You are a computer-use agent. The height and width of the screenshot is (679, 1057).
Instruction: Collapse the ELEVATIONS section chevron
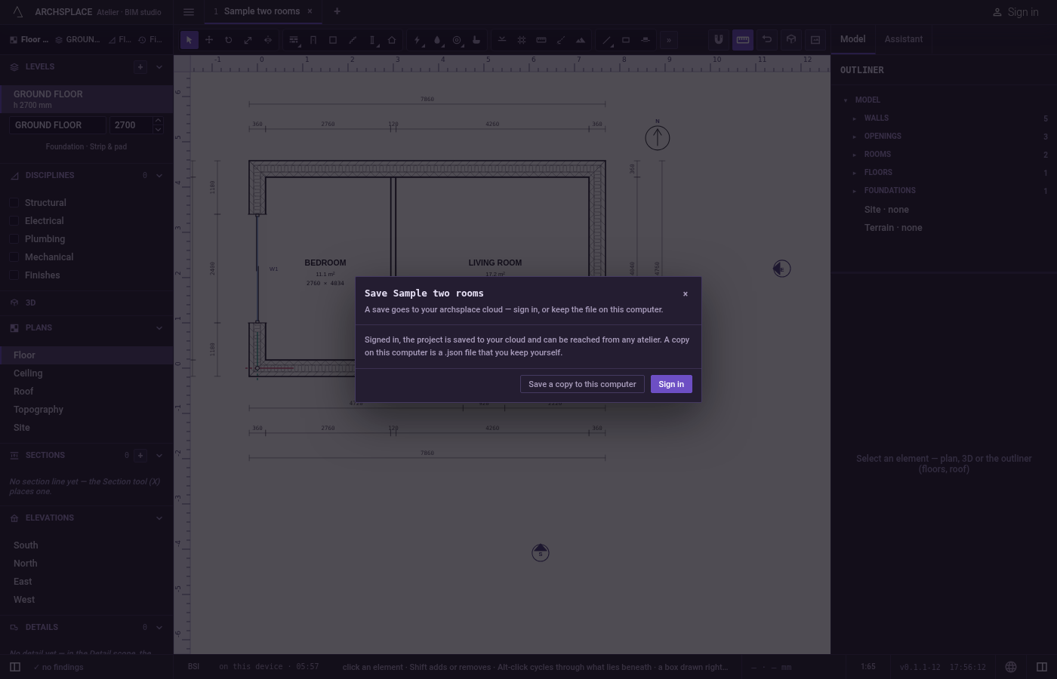tap(159, 518)
